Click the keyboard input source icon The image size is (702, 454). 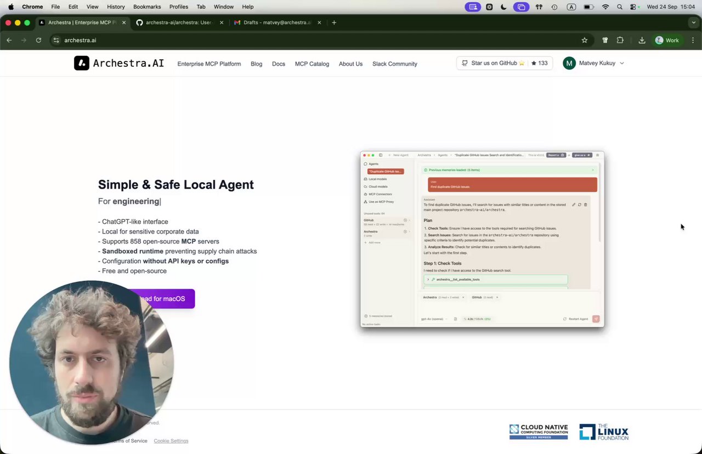(571, 7)
